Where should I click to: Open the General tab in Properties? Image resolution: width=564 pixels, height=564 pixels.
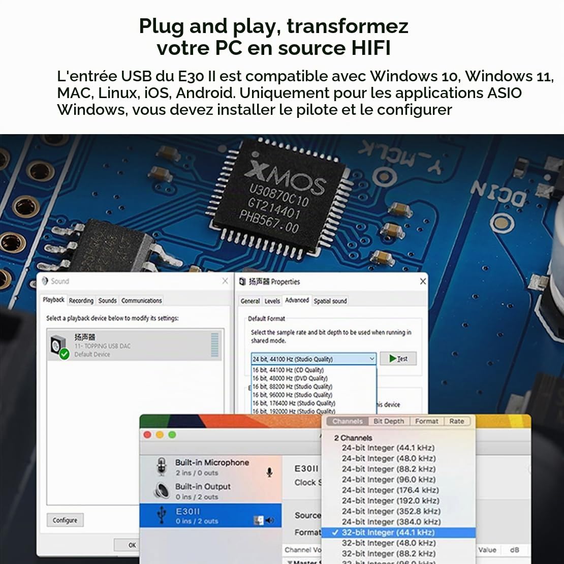(x=250, y=301)
